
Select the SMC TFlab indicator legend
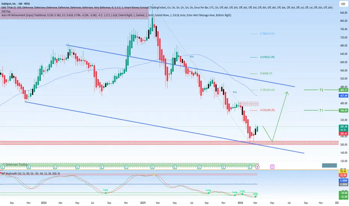point(167,7)
